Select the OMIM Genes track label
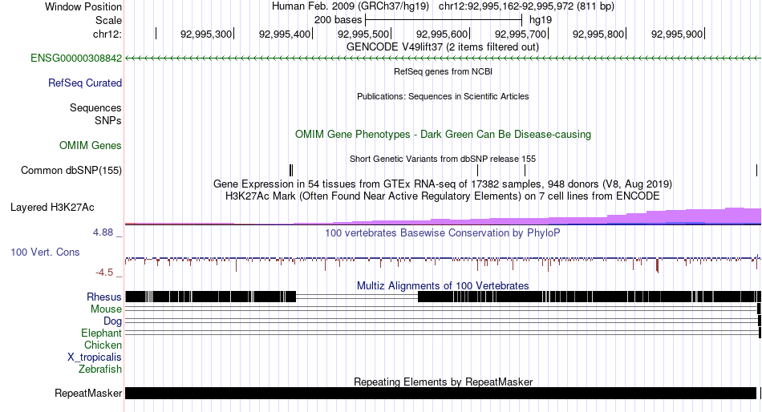This screenshot has height=412, width=762. (x=91, y=146)
